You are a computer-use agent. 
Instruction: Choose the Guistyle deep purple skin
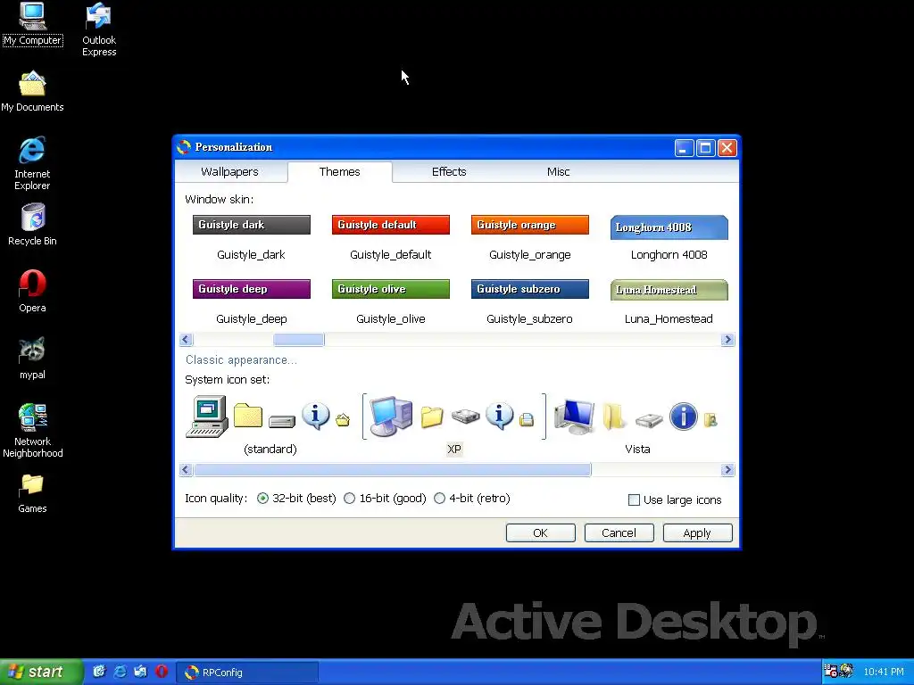tap(251, 301)
